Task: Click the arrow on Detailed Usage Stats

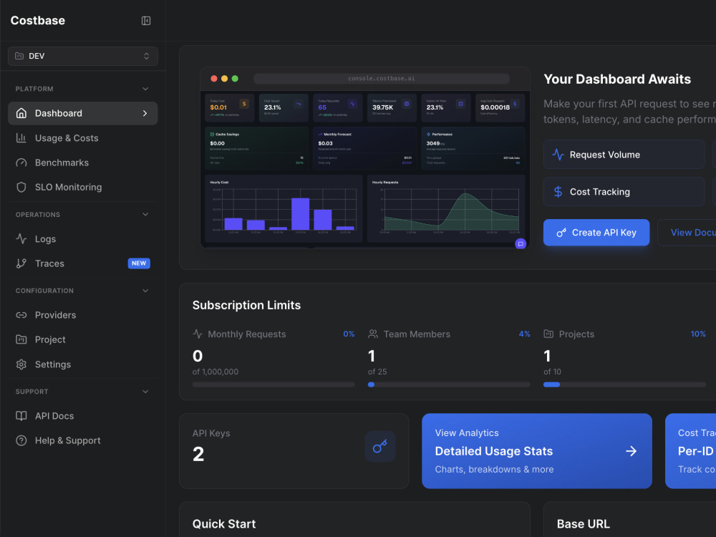Action: click(631, 451)
